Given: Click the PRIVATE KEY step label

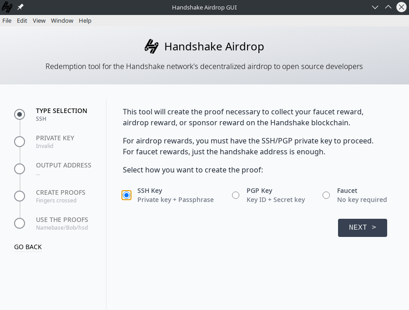Looking at the screenshot, I should click(55, 138).
